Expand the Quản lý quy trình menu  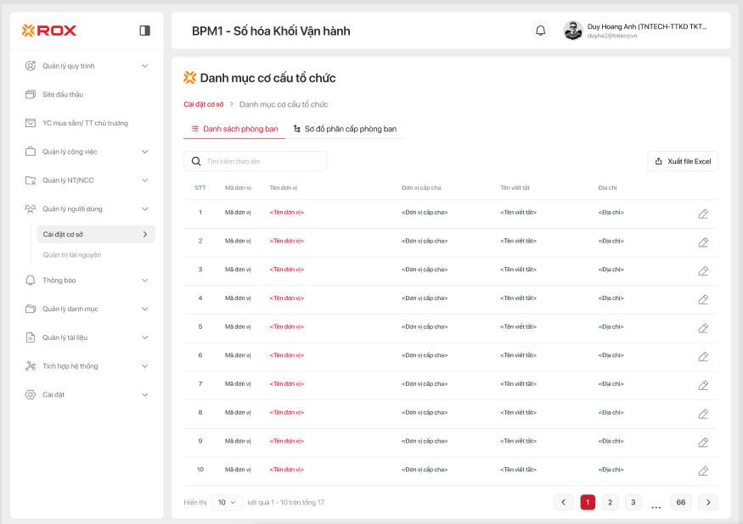tap(86, 66)
